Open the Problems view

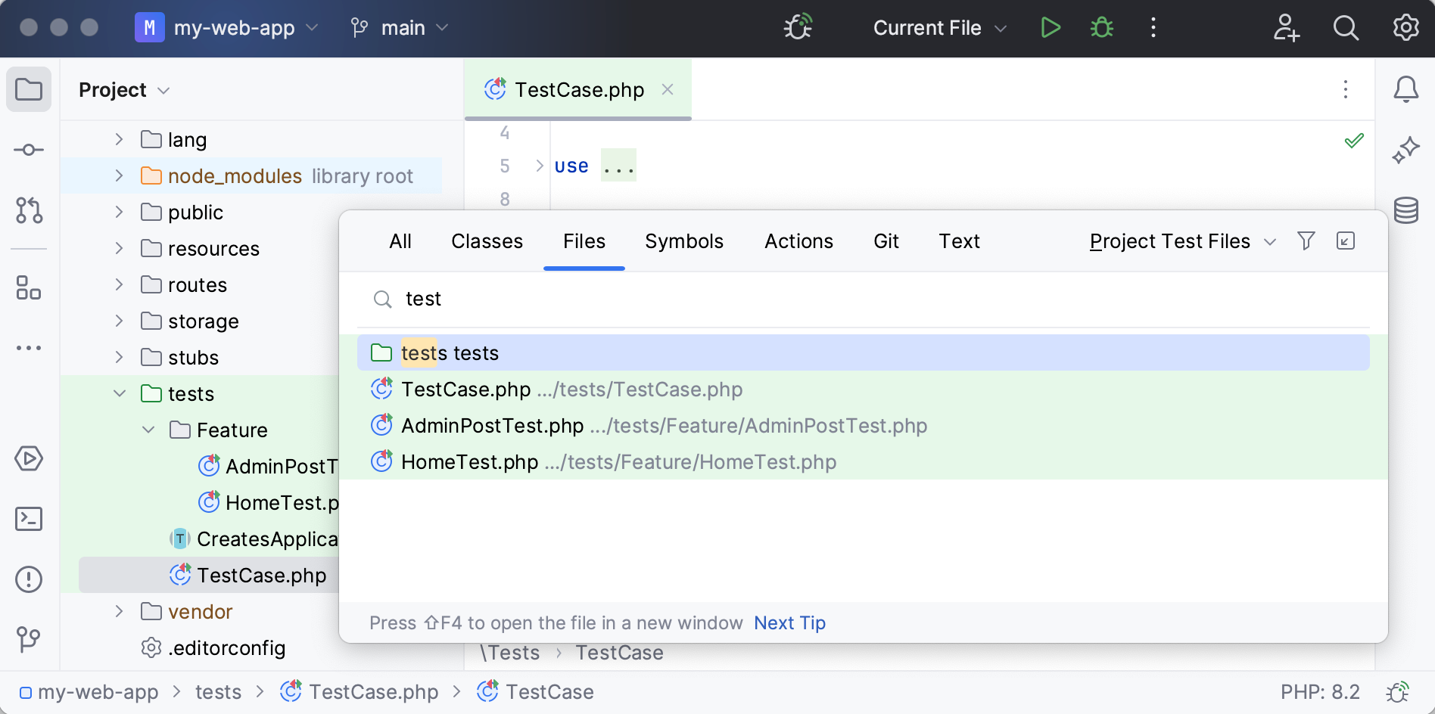(x=28, y=579)
